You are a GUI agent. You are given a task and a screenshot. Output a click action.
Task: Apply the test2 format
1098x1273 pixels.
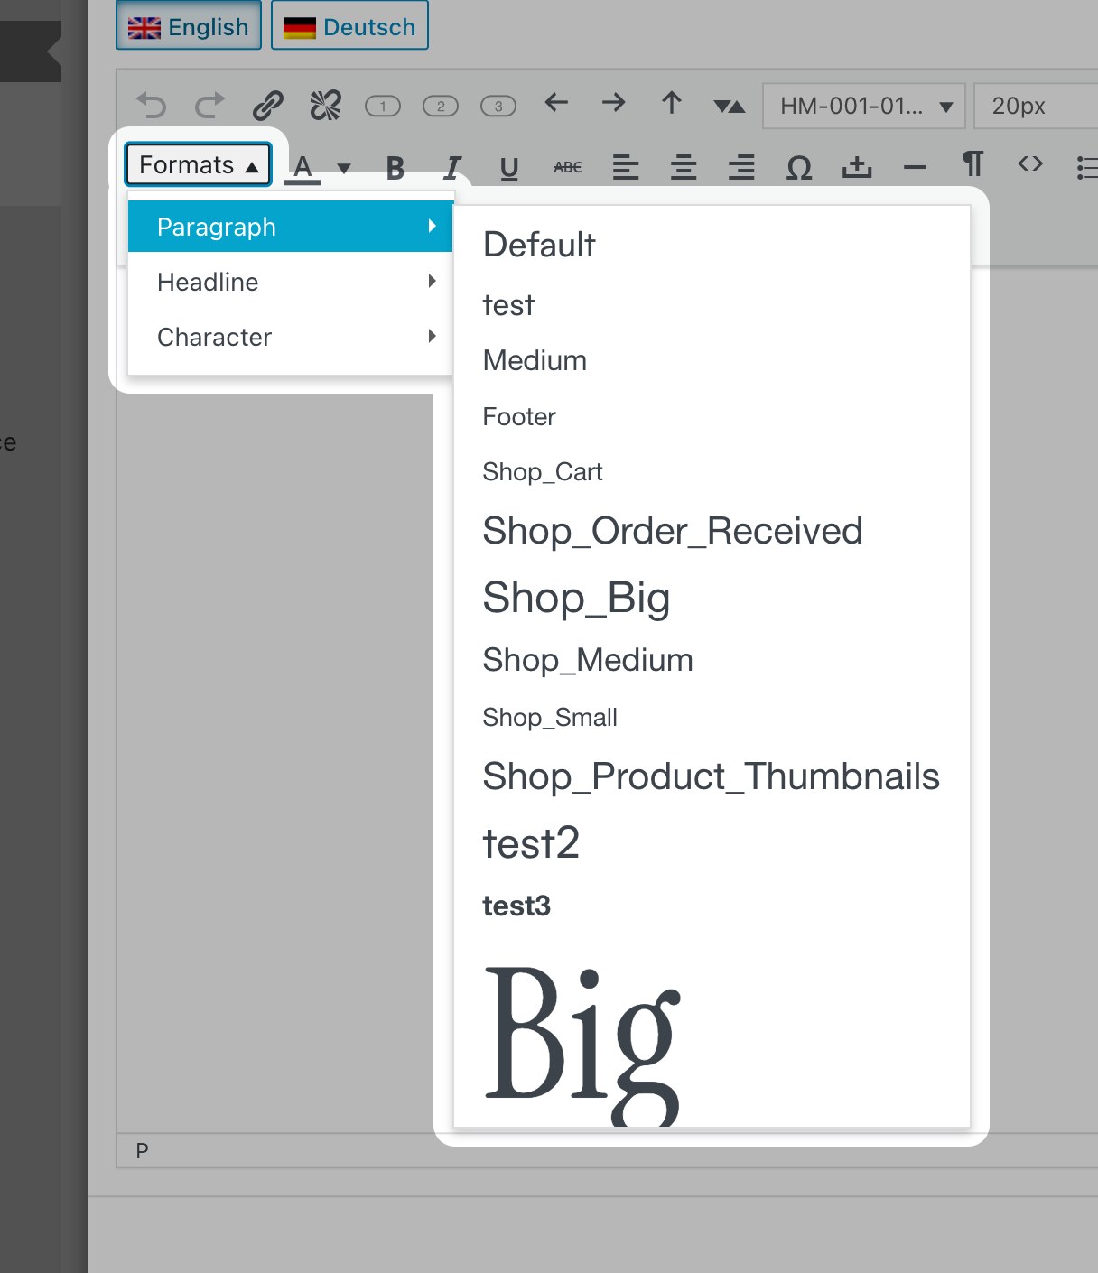click(712, 843)
